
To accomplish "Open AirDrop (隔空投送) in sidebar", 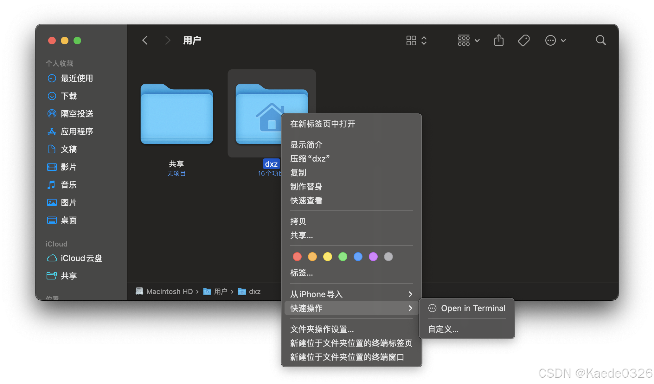I will tap(77, 114).
